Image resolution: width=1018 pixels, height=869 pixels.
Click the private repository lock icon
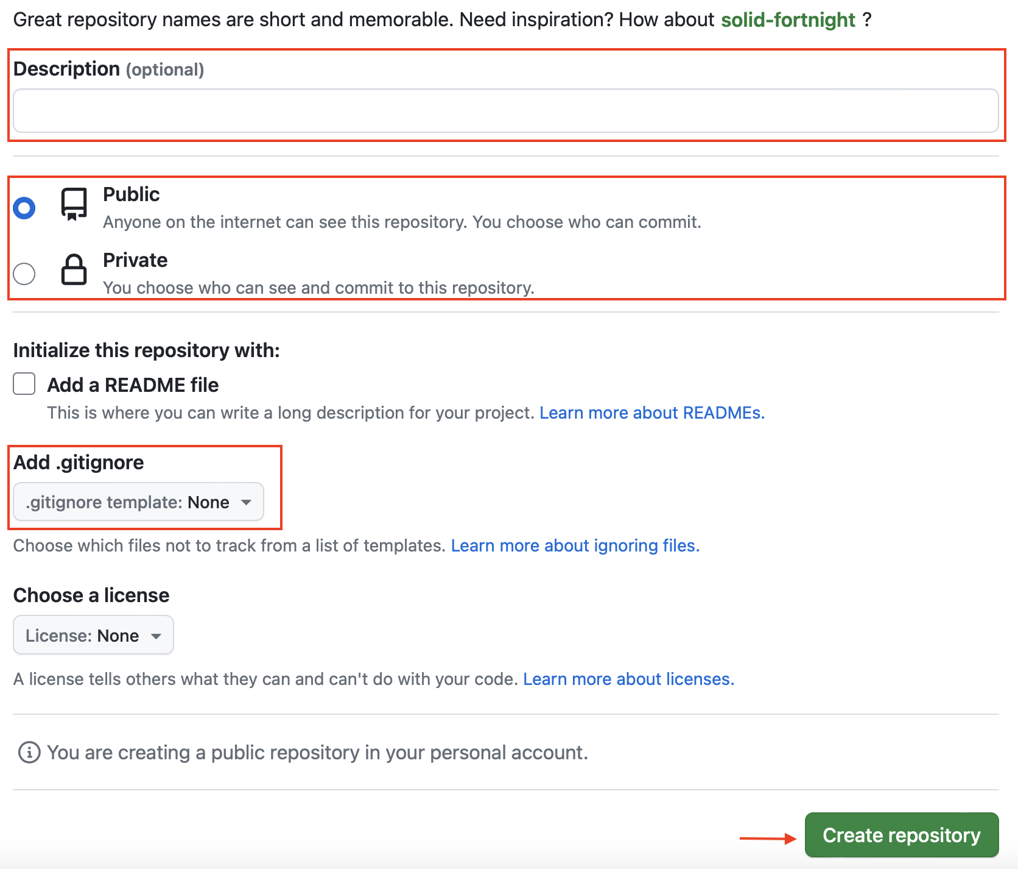tap(74, 269)
